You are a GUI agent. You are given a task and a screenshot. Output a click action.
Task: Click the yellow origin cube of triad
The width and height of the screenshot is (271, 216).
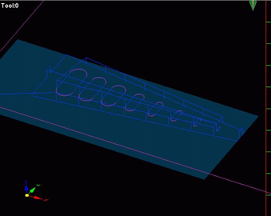point(27,195)
